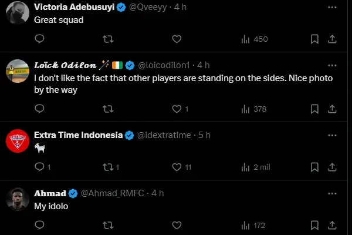The image size is (352, 235).
Task: Open Extra Time Indonesia's profile name
Action: [x=78, y=135]
